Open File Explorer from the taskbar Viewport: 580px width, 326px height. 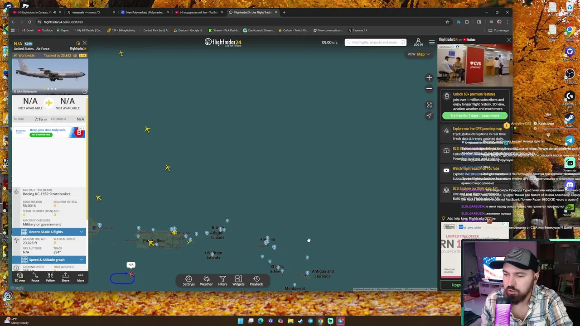(x=290, y=321)
